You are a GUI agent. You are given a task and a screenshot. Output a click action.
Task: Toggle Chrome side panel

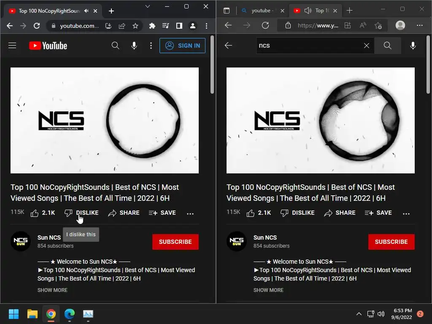coord(179,26)
